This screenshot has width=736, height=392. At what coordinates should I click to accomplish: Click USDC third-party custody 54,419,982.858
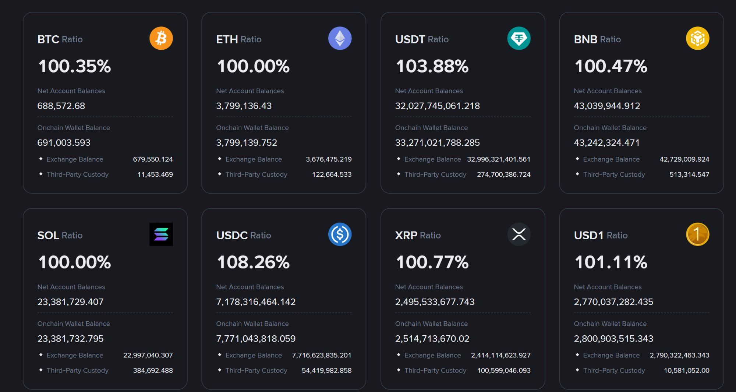coord(327,371)
